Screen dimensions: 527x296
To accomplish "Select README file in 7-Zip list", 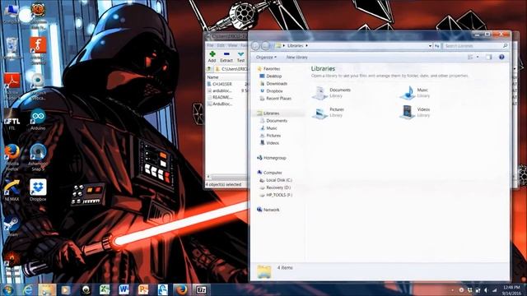I will (220, 97).
